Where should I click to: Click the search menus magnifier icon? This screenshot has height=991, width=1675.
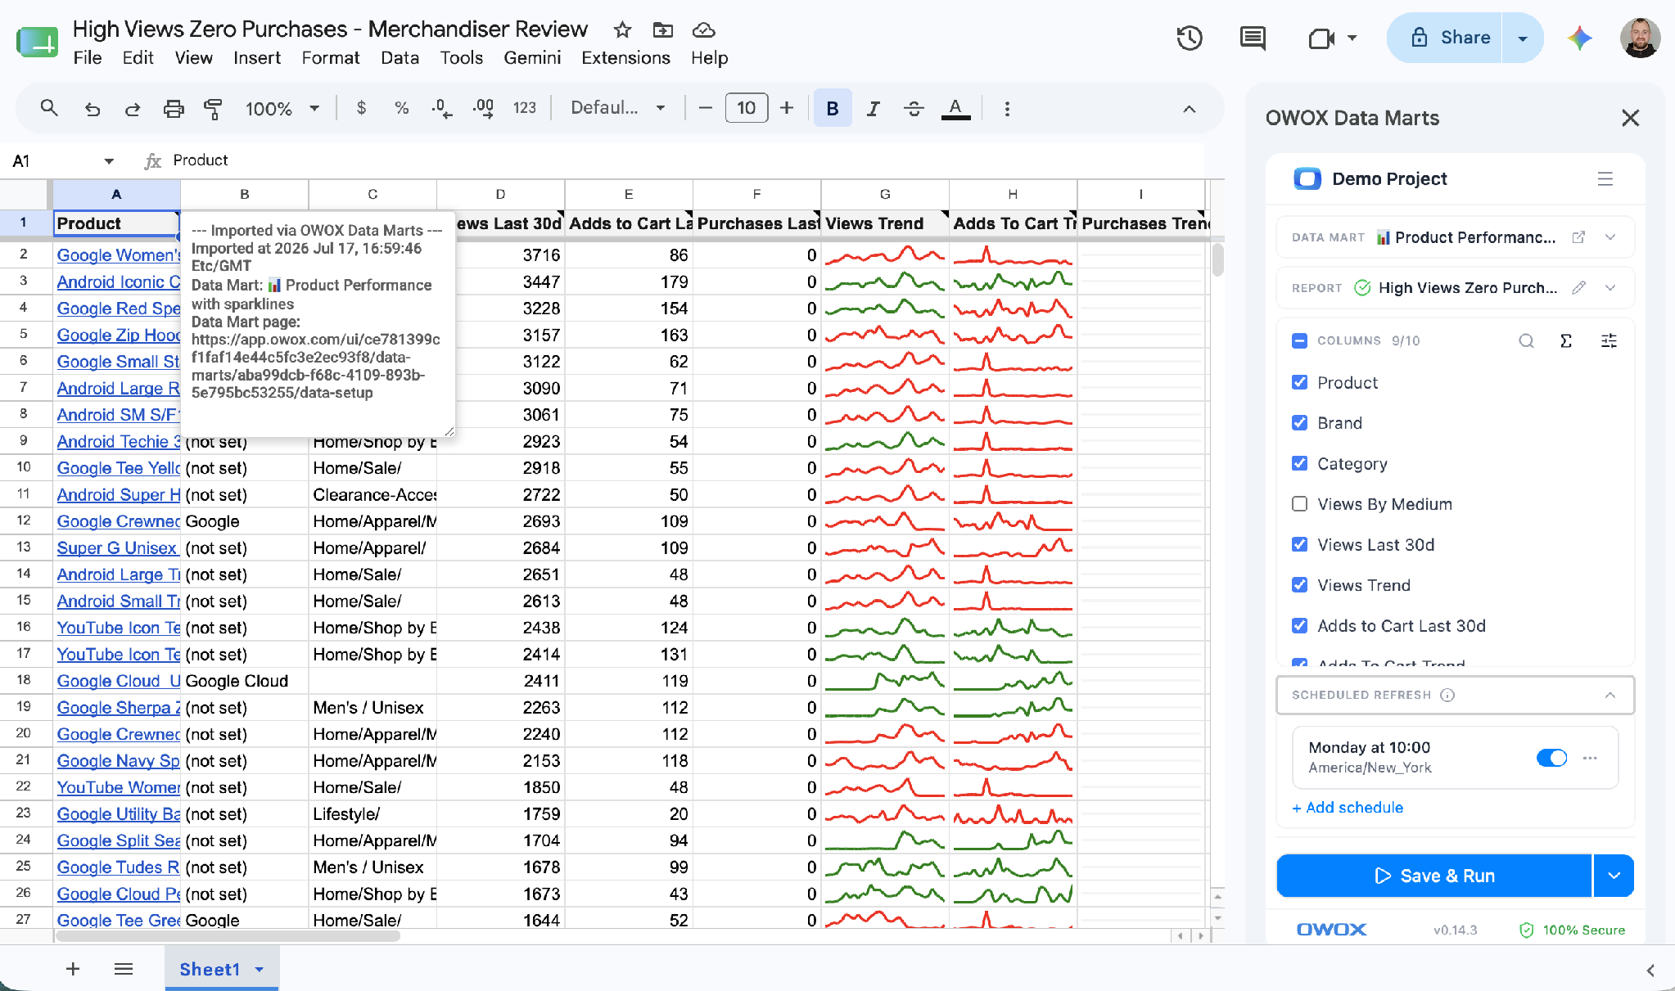coord(49,108)
